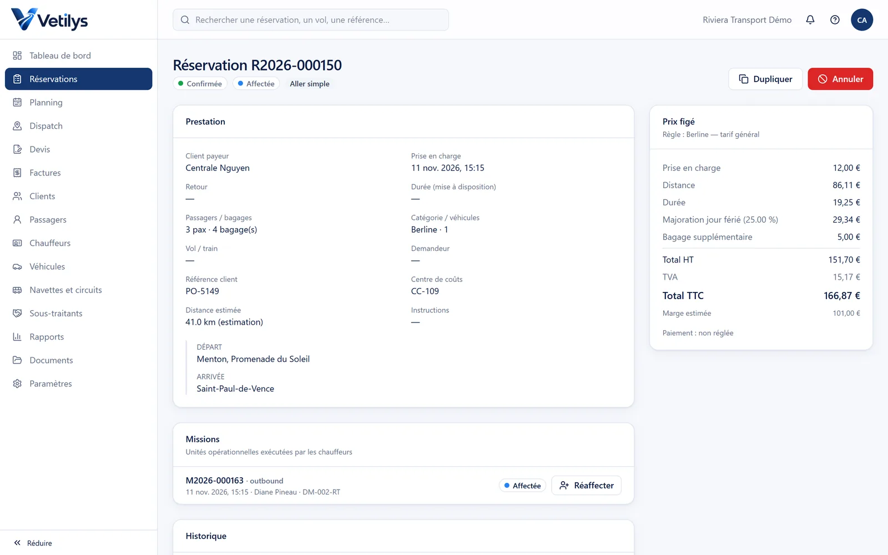The height and width of the screenshot is (555, 888).
Task: Click Total TTC amount 166,87 €
Action: click(842, 296)
